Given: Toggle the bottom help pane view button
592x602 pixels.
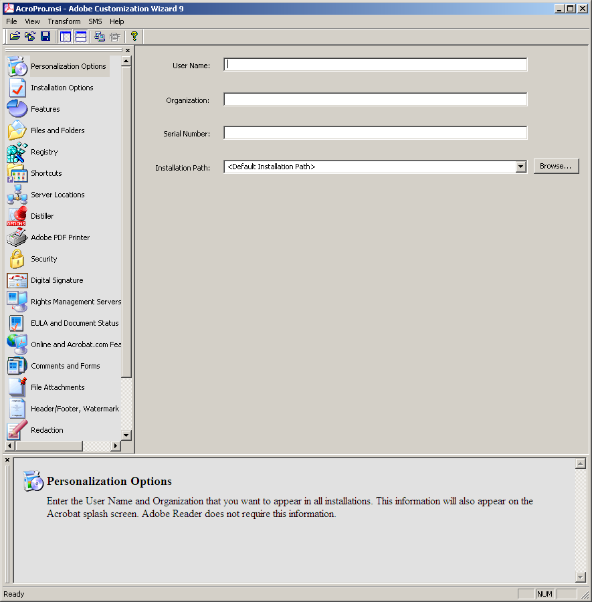Looking at the screenshot, I should pyautogui.click(x=80, y=36).
